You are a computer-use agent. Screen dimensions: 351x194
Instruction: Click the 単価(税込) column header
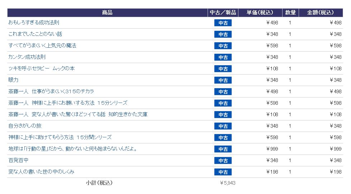(260, 13)
